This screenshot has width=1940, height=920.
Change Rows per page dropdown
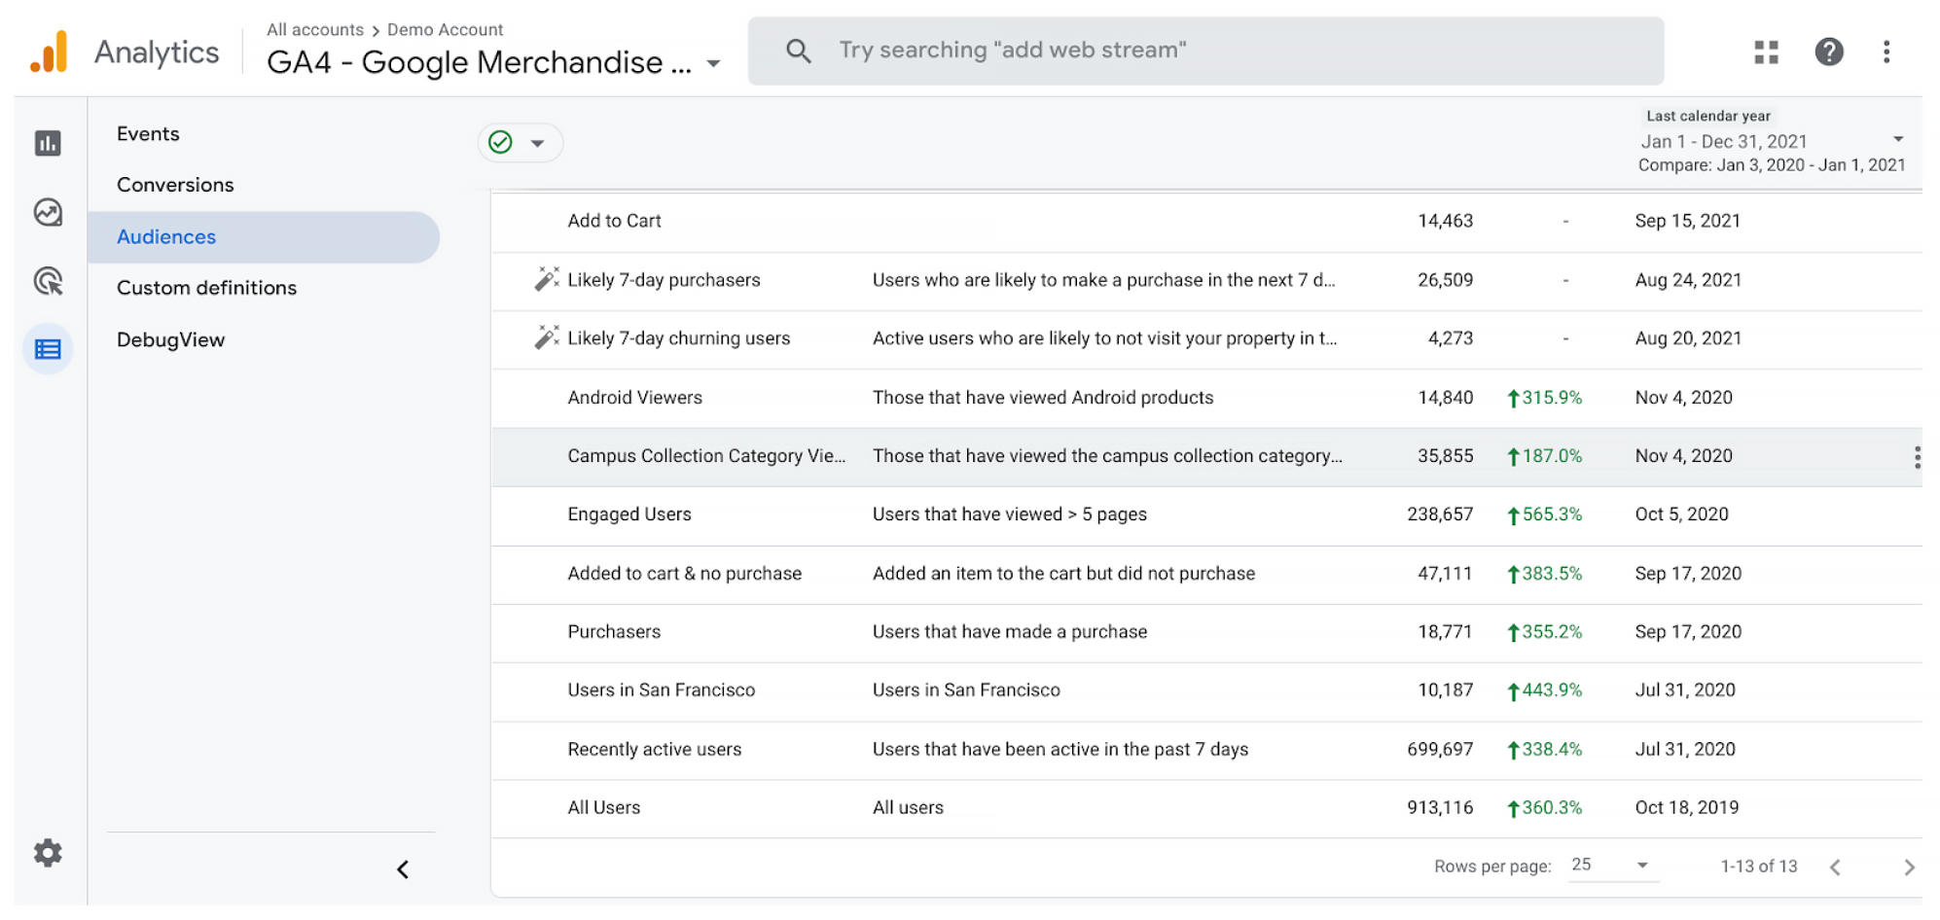point(1614,865)
